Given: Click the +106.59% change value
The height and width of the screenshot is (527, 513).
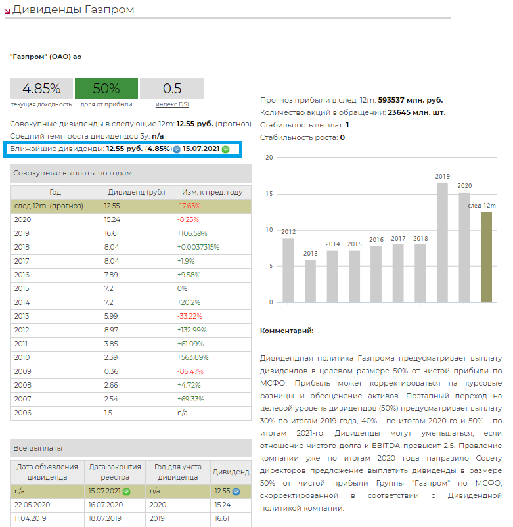Looking at the screenshot, I should (x=192, y=233).
